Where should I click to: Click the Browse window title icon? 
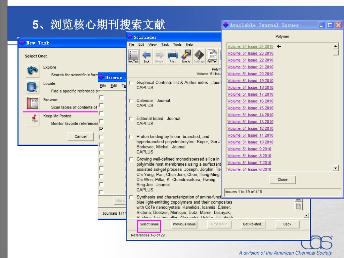101,77
